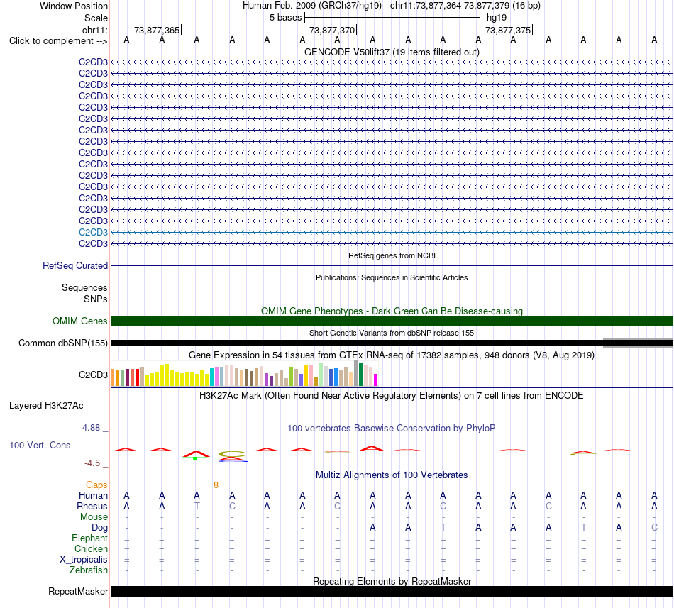This screenshot has width=674, height=608.
Task: Select the Dog alignment row label
Action: click(99, 528)
